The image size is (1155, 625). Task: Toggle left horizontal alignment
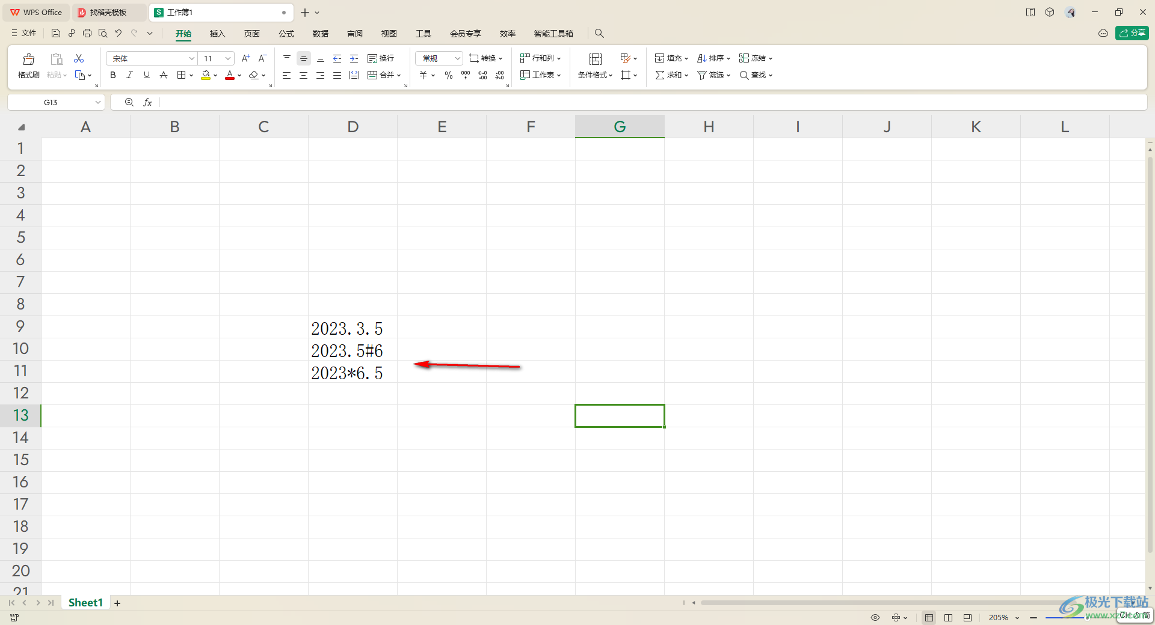pos(287,75)
